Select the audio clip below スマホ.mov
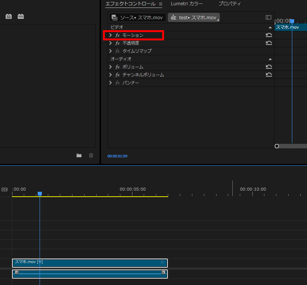 (x=90, y=274)
